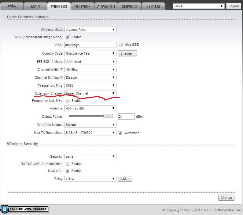Go to the SYSTEM tab
243x215 pixels.
[x=153, y=6]
